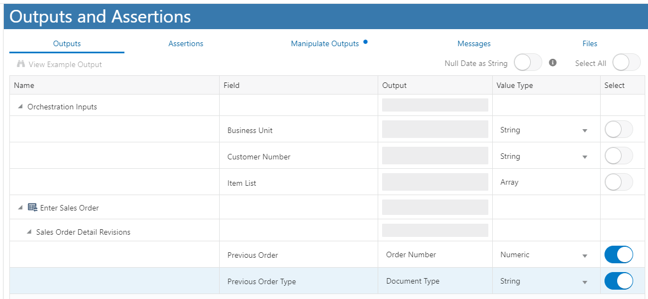Toggle on Customer Number selection
Image resolution: width=648 pixels, height=299 pixels.
(619, 156)
